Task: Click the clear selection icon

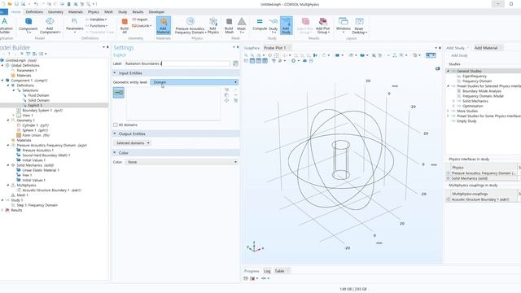Action: (235, 100)
